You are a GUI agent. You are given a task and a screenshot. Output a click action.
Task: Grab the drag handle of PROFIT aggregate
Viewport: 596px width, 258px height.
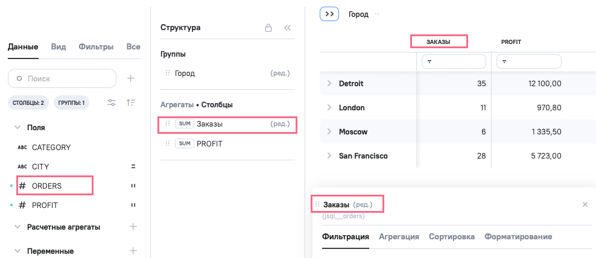tap(168, 143)
